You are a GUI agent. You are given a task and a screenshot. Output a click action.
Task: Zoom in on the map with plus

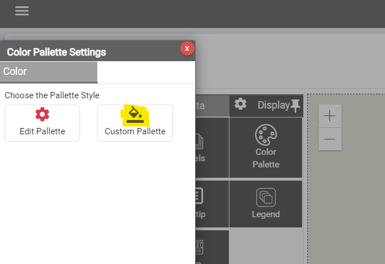click(x=330, y=116)
